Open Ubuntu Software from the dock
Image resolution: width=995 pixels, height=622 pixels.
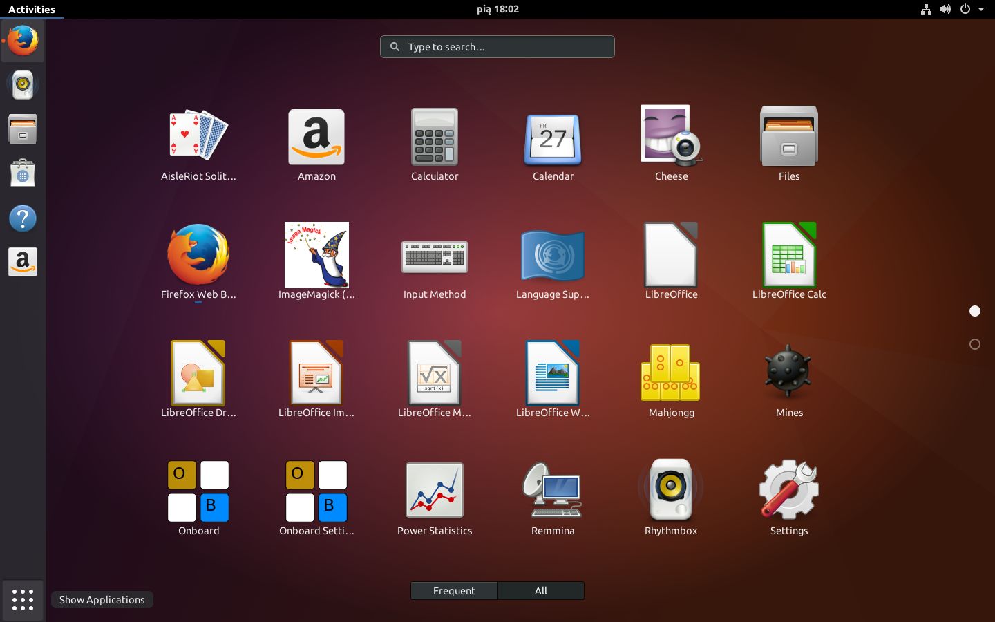click(23, 173)
